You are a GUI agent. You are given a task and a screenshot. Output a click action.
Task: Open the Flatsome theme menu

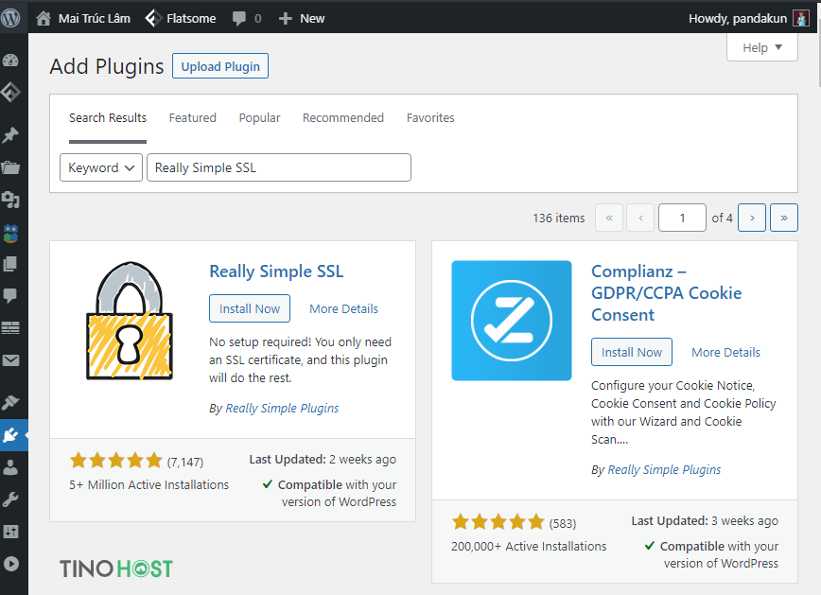[181, 18]
